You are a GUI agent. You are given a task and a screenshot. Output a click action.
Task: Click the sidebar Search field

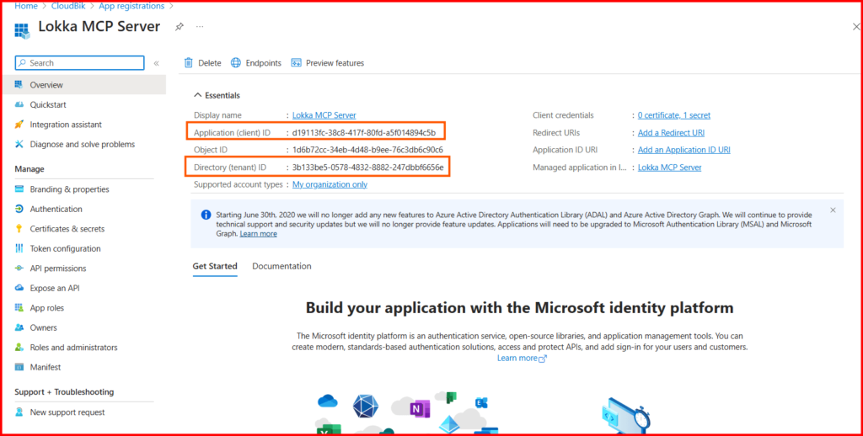pos(80,62)
